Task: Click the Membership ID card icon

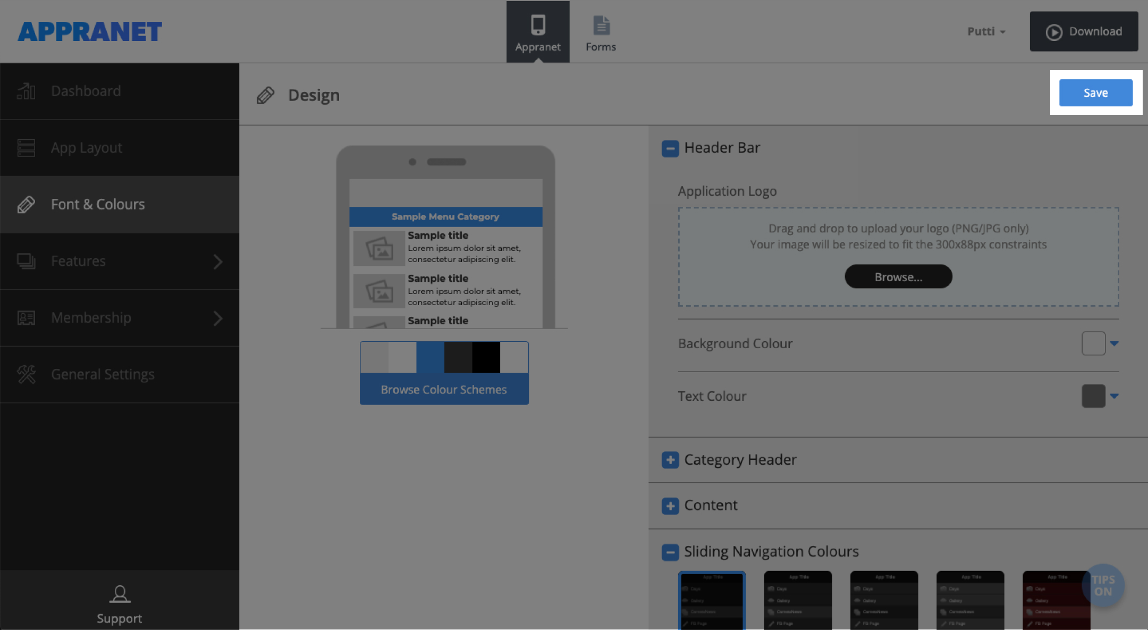Action: [26, 318]
